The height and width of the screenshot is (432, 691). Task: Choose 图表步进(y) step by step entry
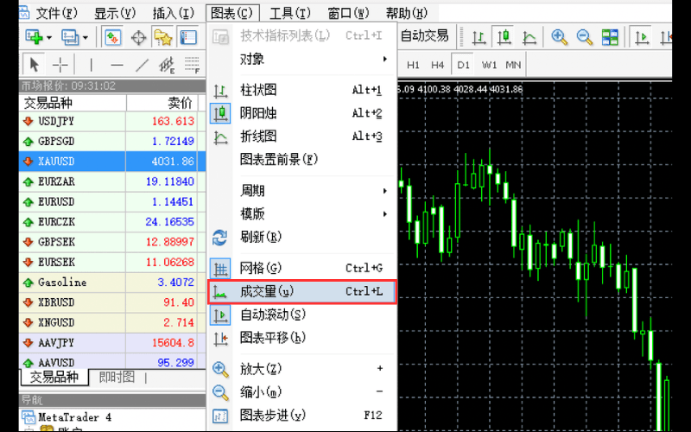301,416
